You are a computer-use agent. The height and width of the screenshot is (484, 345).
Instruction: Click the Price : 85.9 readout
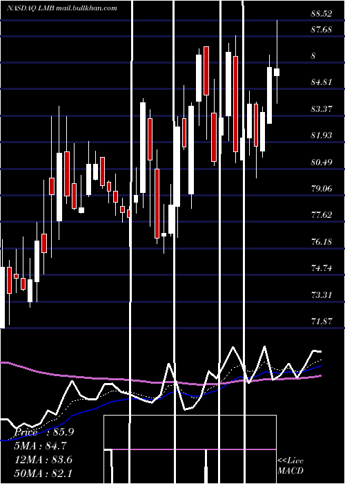click(44, 432)
